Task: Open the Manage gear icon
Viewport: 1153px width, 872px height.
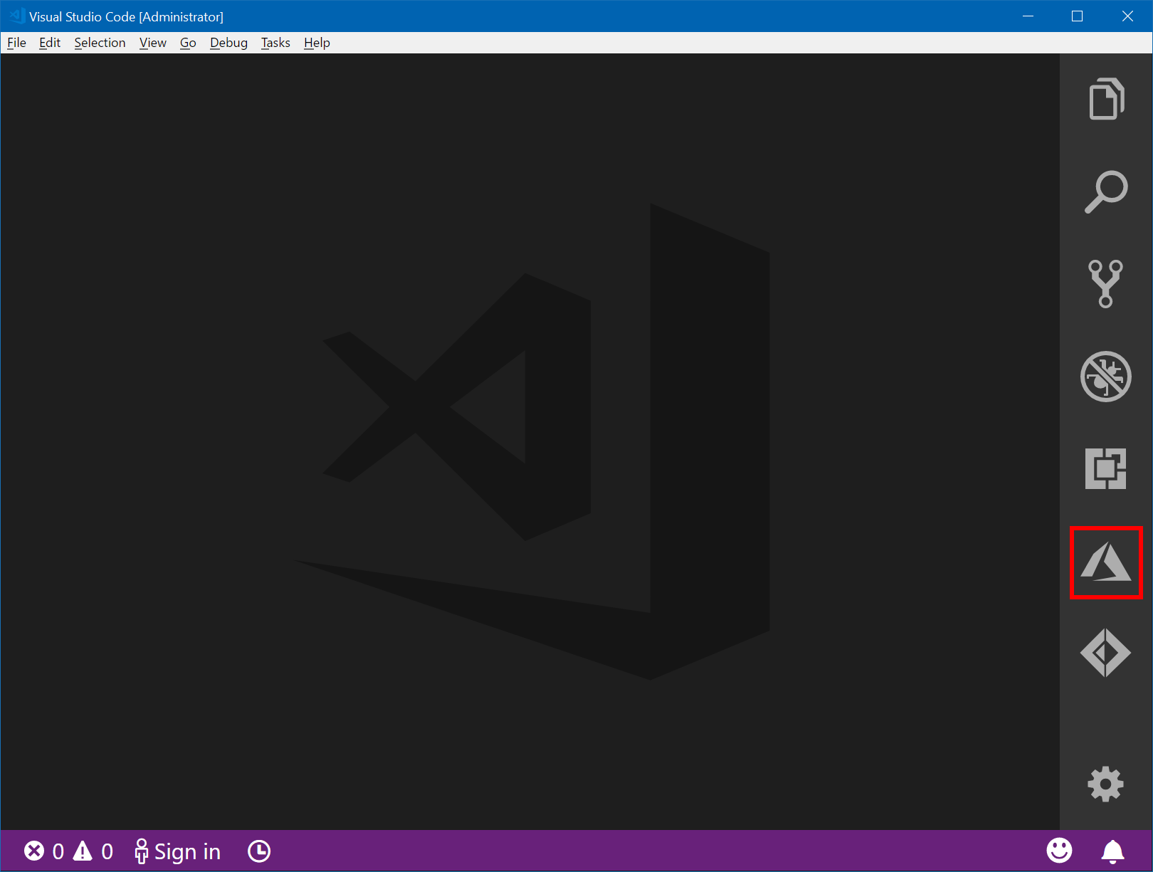Action: [x=1105, y=784]
